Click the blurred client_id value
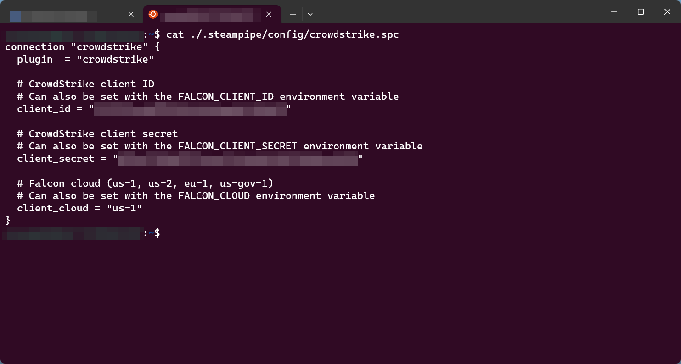The height and width of the screenshot is (364, 681). pyautogui.click(x=190, y=109)
